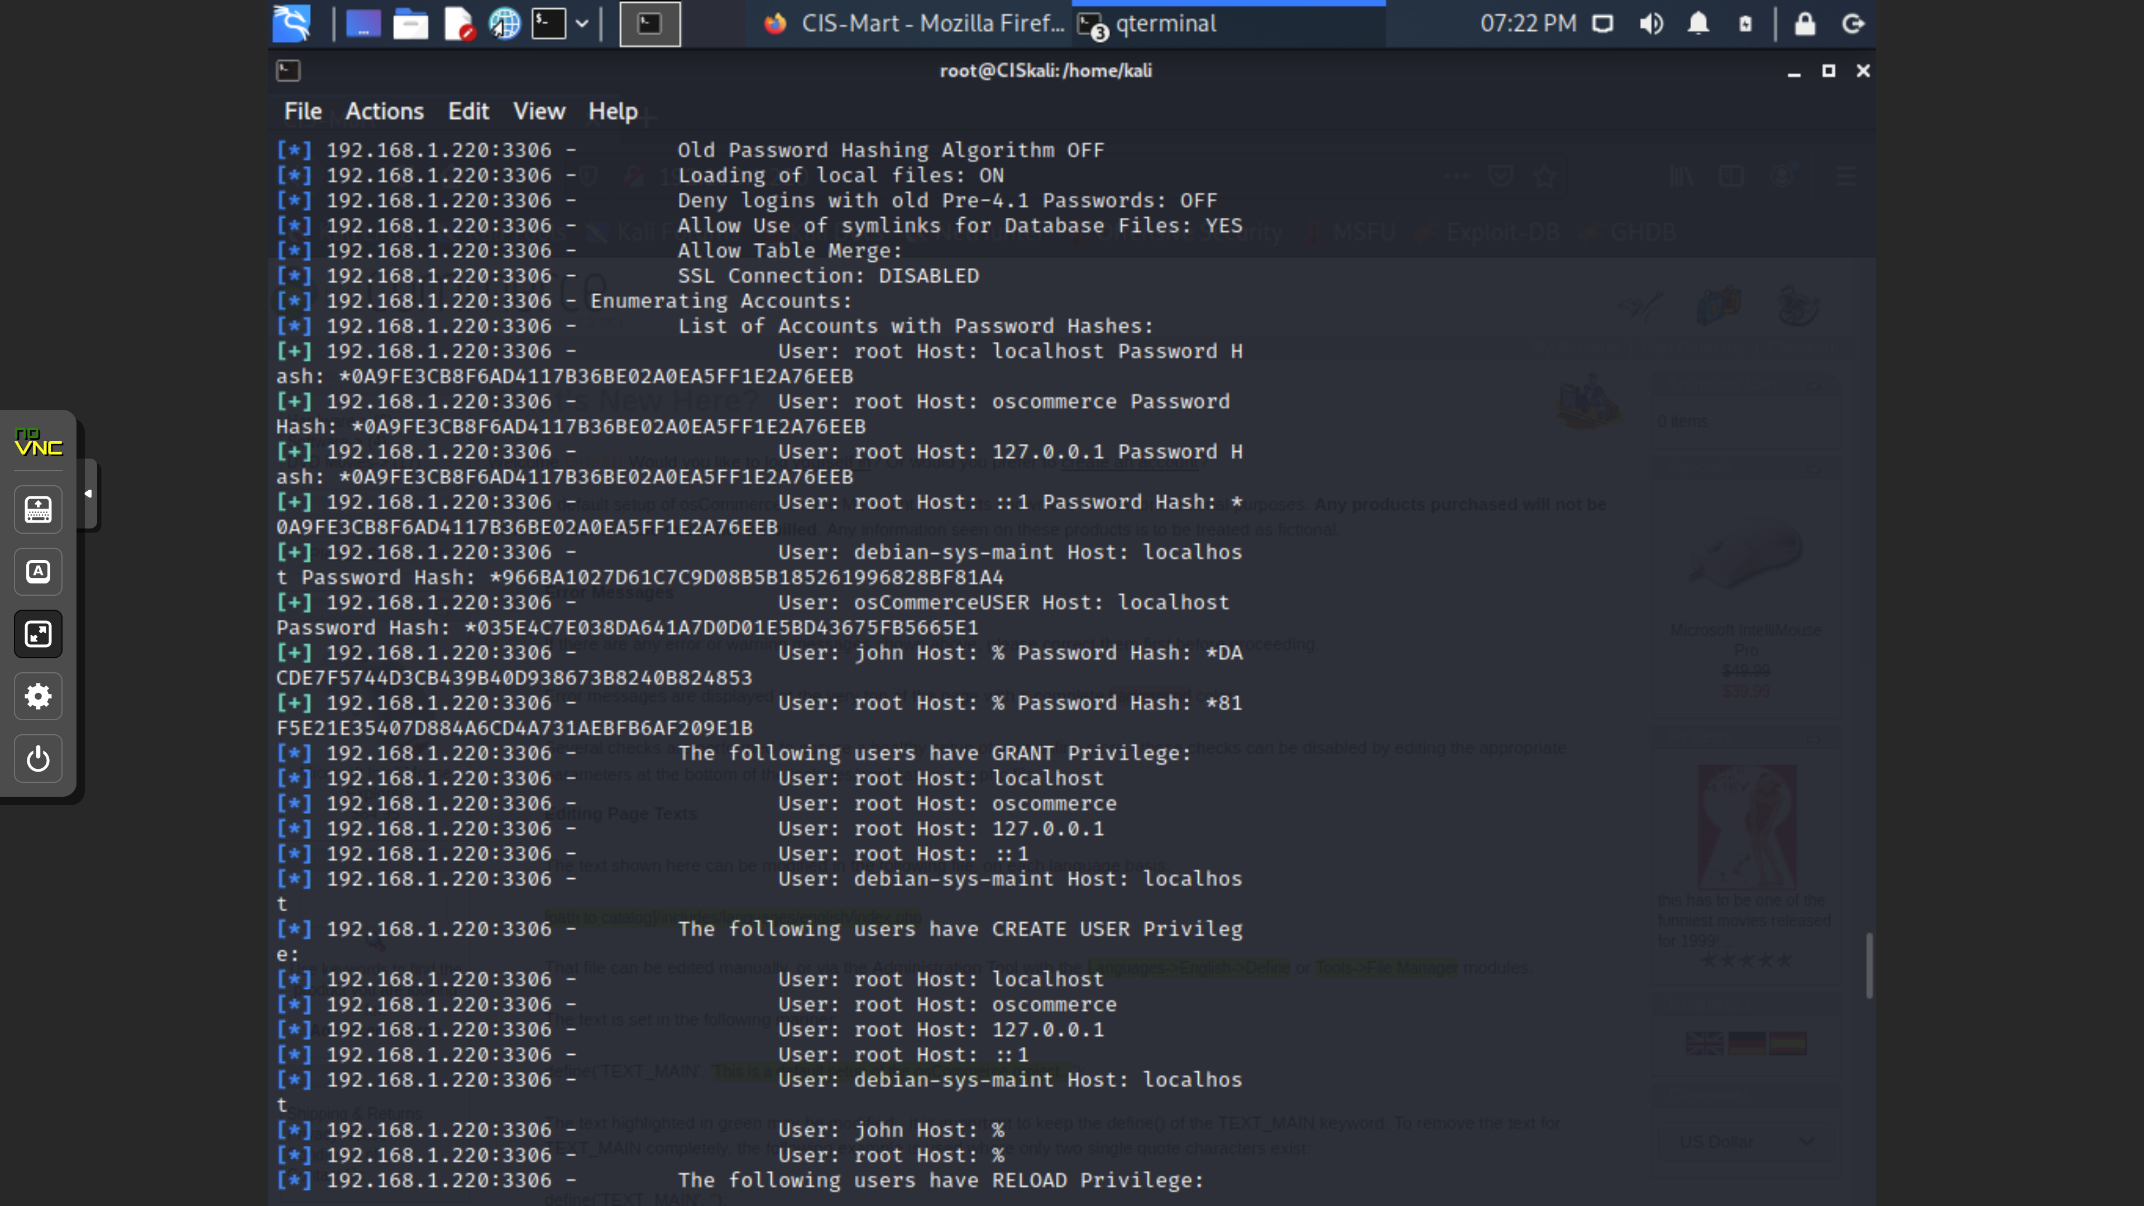The width and height of the screenshot is (2144, 1206).
Task: Click "SSL Connection: DISABLED" text
Action: [828, 276]
